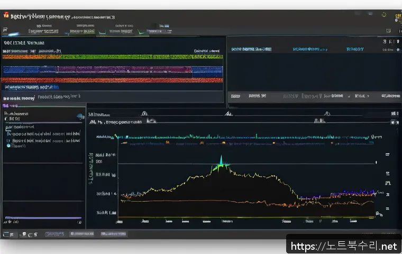
Task: Click the first gray button in bottom status bar
Action: (x=54, y=233)
